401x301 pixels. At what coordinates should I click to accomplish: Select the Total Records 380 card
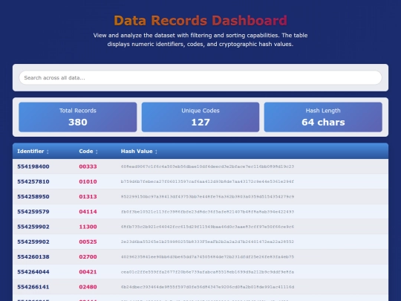[78, 117]
